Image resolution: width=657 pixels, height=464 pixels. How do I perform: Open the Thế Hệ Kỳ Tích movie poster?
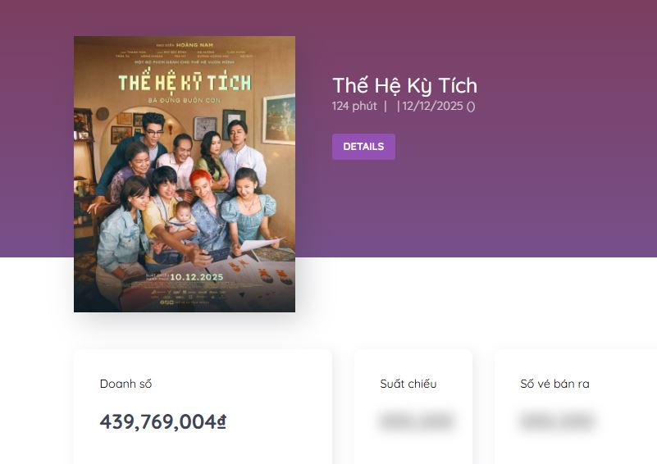point(184,174)
